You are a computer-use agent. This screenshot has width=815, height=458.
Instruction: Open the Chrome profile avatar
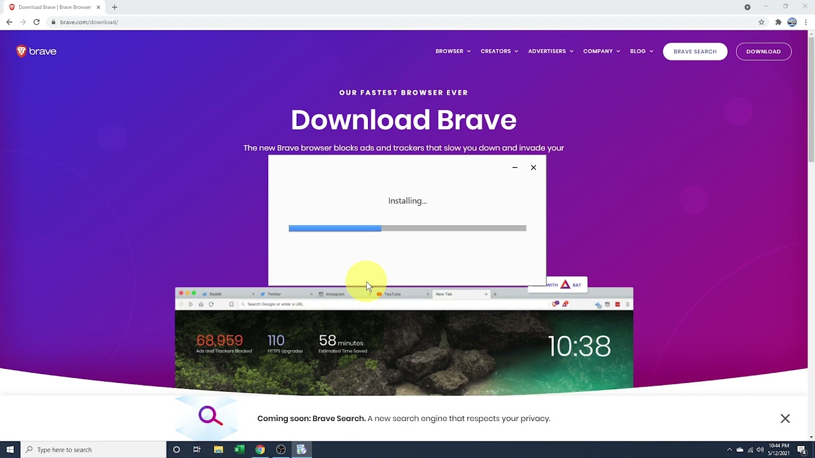click(792, 22)
